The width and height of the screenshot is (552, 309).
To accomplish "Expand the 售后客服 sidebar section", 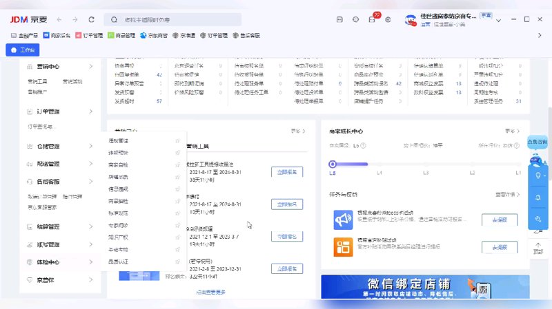I will 91,181.
